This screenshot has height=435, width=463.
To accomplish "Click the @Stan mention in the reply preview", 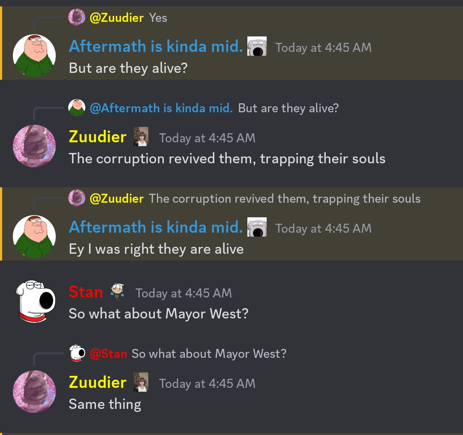I will (108, 354).
